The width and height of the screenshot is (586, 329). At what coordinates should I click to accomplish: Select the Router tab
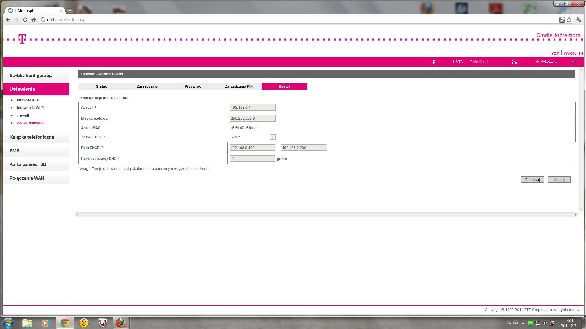point(284,87)
